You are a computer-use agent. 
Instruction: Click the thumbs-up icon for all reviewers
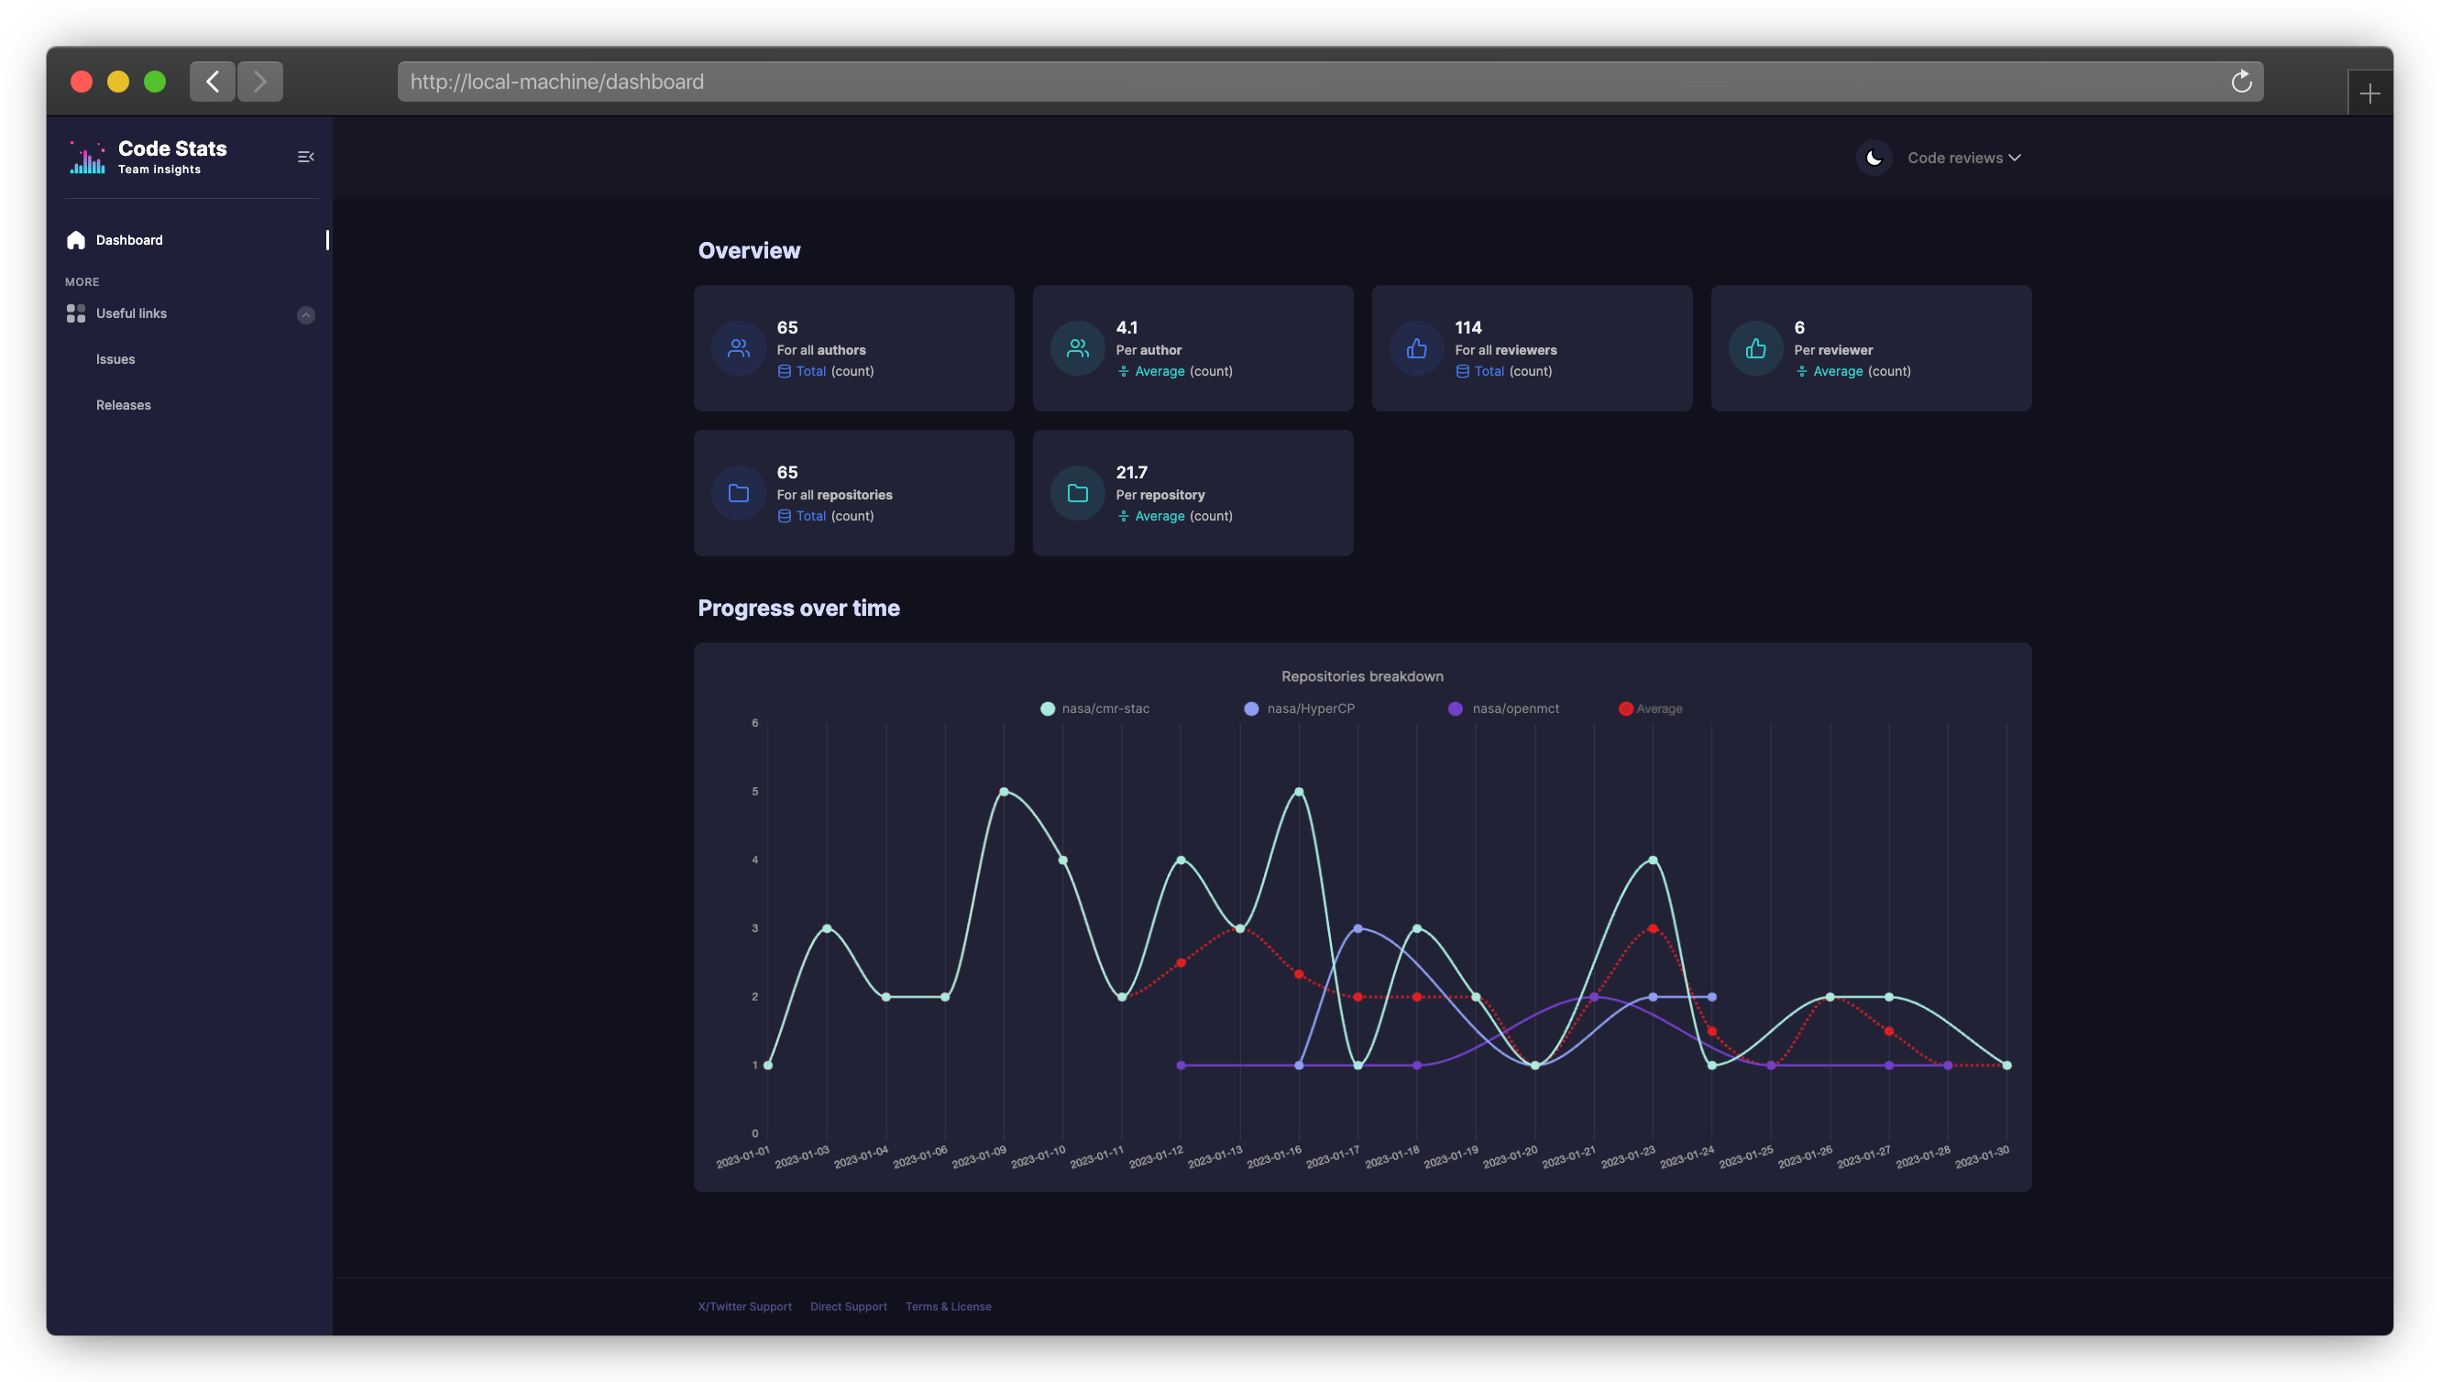(x=1416, y=348)
